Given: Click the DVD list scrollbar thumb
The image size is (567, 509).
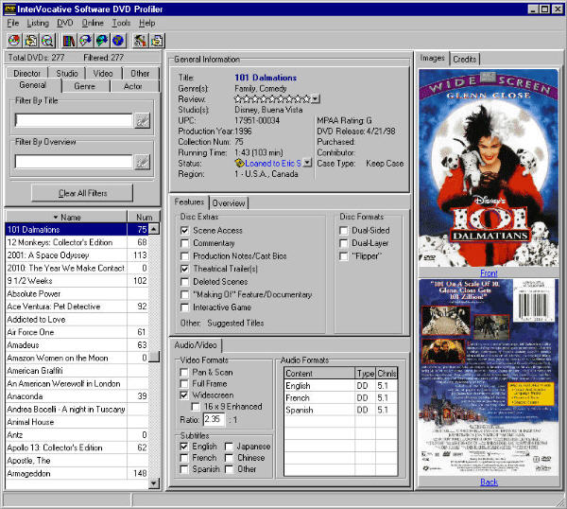Looking at the screenshot, I should (x=154, y=356).
